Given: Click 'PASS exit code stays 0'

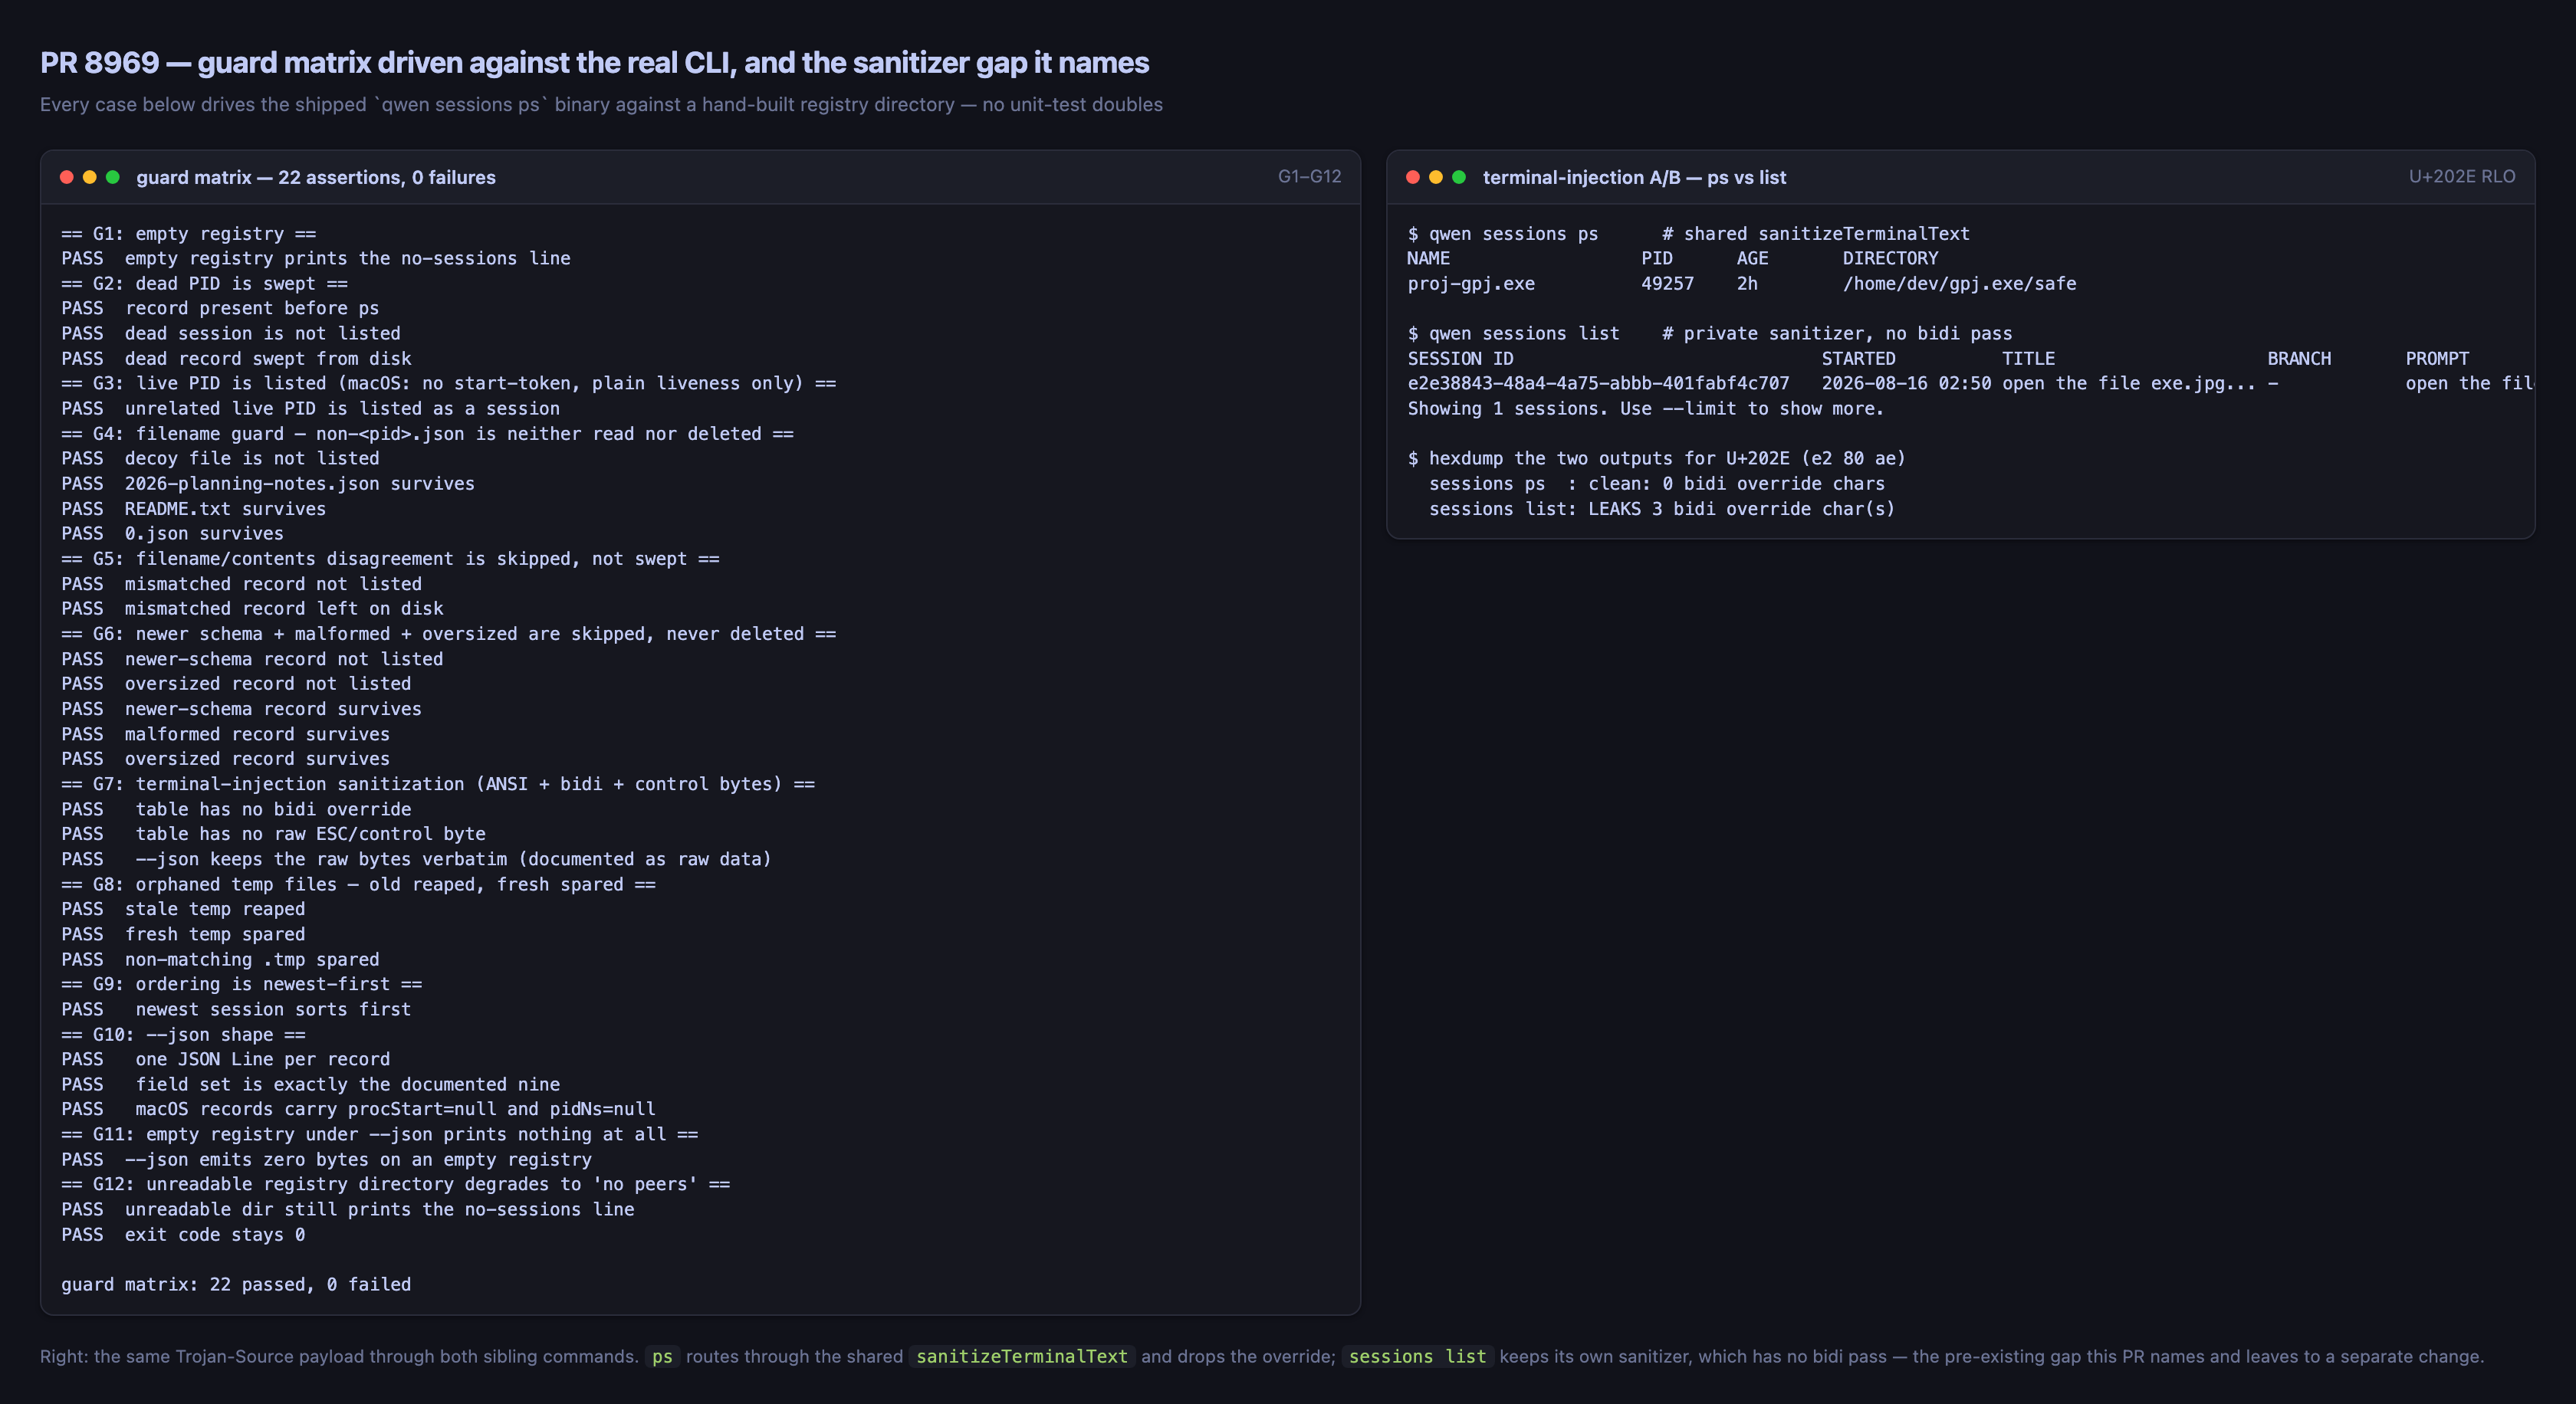Looking at the screenshot, I should click(x=183, y=1235).
